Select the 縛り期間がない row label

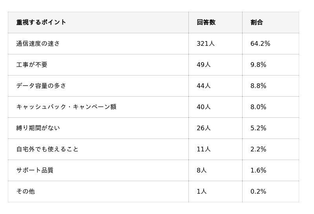(x=38, y=128)
